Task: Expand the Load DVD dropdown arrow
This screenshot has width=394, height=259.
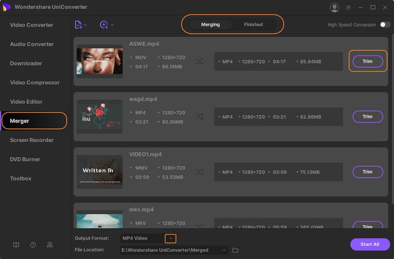Action: (112, 25)
